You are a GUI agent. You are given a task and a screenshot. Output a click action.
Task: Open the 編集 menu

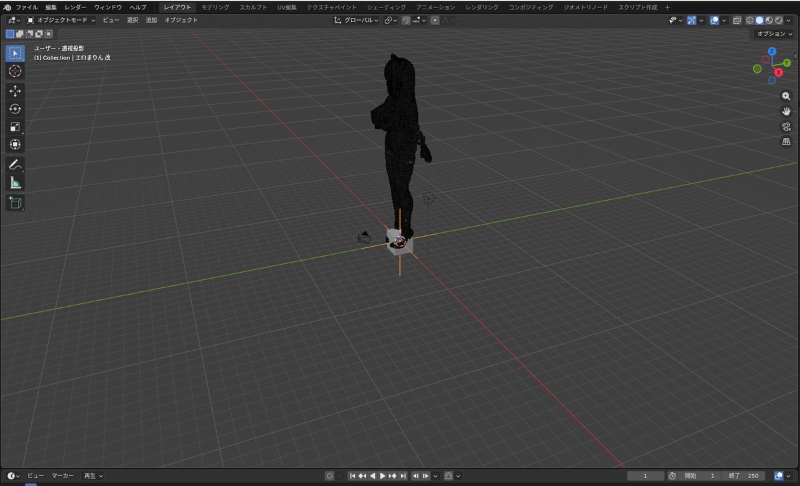point(51,7)
